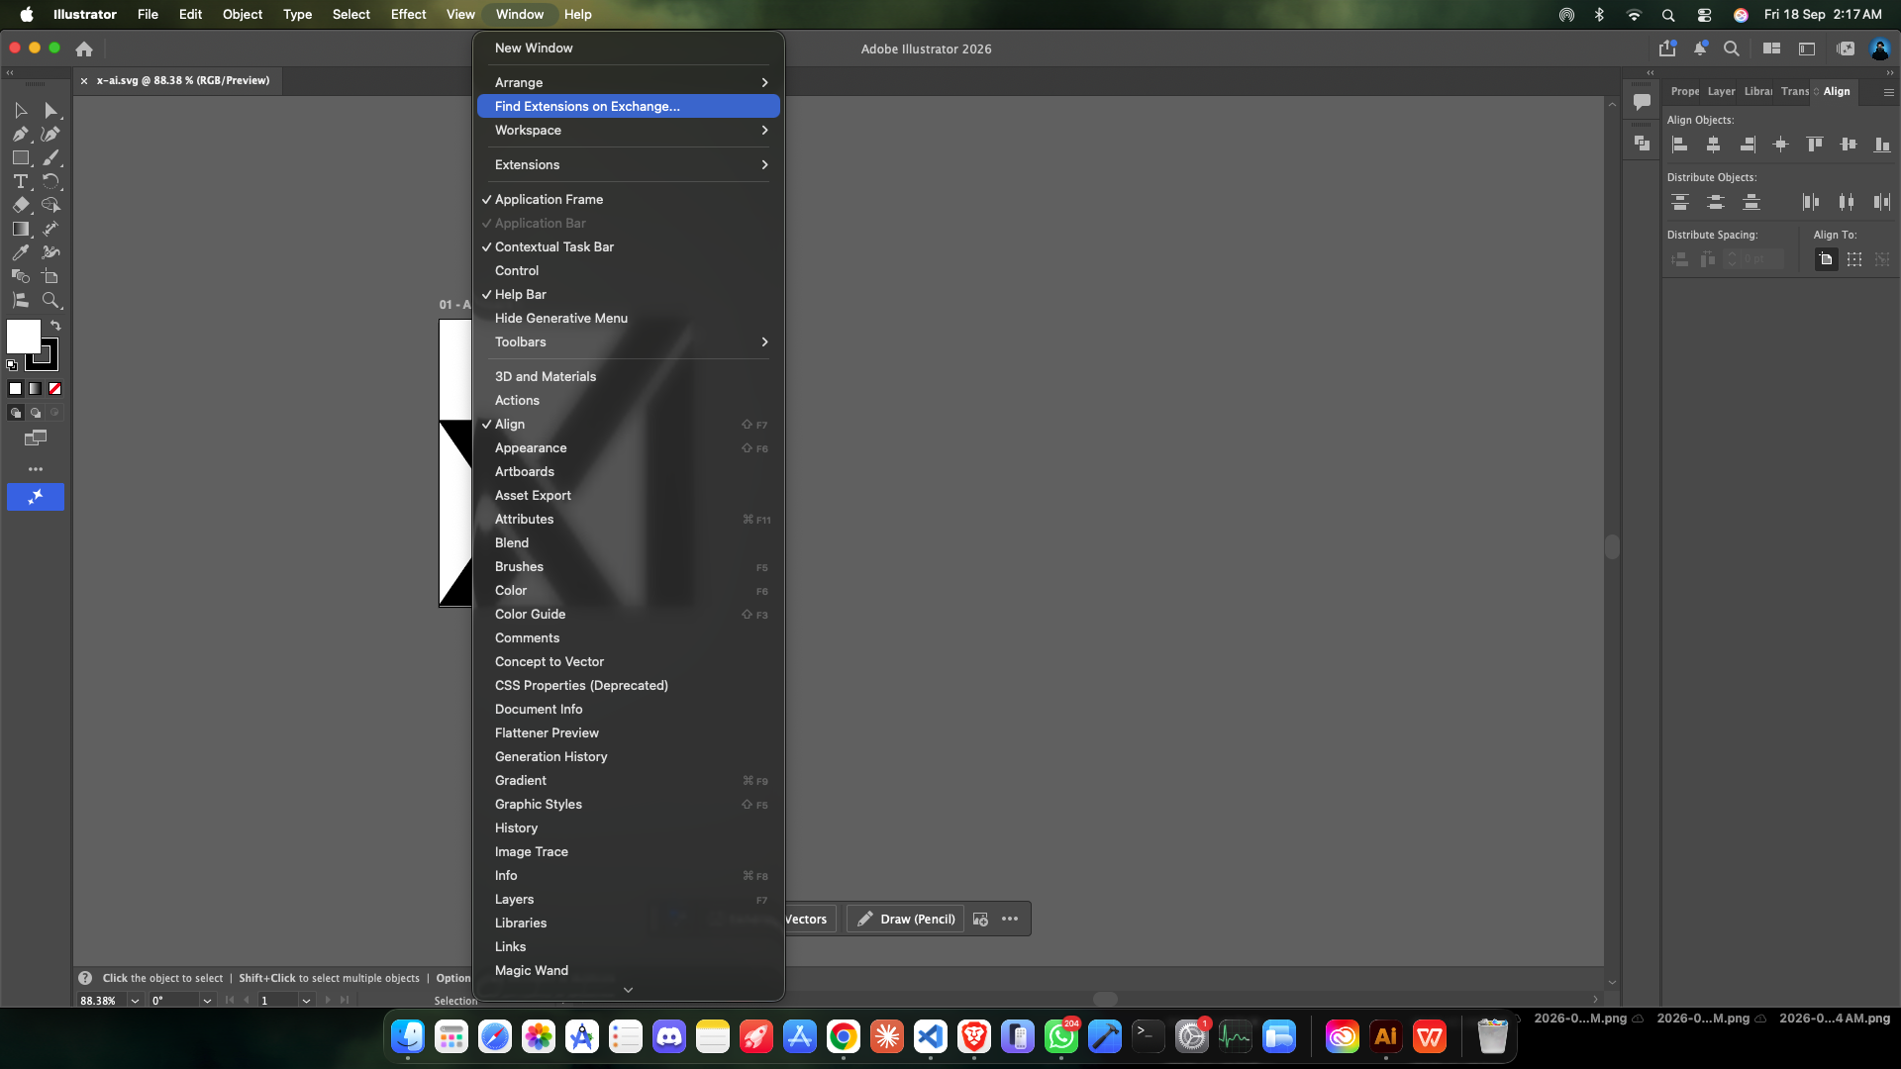The width and height of the screenshot is (1901, 1069).
Task: Switch to the Layers panel tab
Action: [1721, 91]
